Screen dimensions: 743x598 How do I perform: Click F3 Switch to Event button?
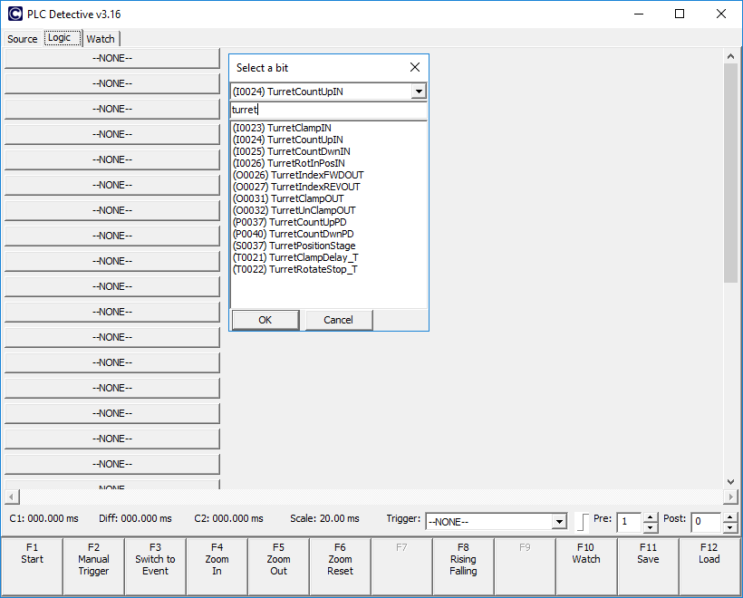[156, 566]
